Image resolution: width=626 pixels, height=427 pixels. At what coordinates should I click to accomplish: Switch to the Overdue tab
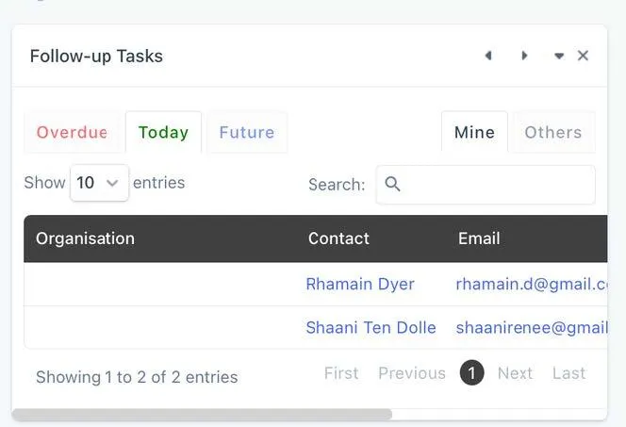click(x=72, y=133)
